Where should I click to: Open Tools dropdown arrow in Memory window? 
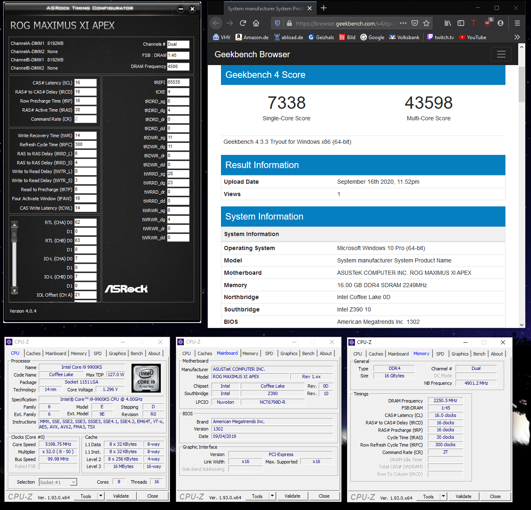coord(443,496)
